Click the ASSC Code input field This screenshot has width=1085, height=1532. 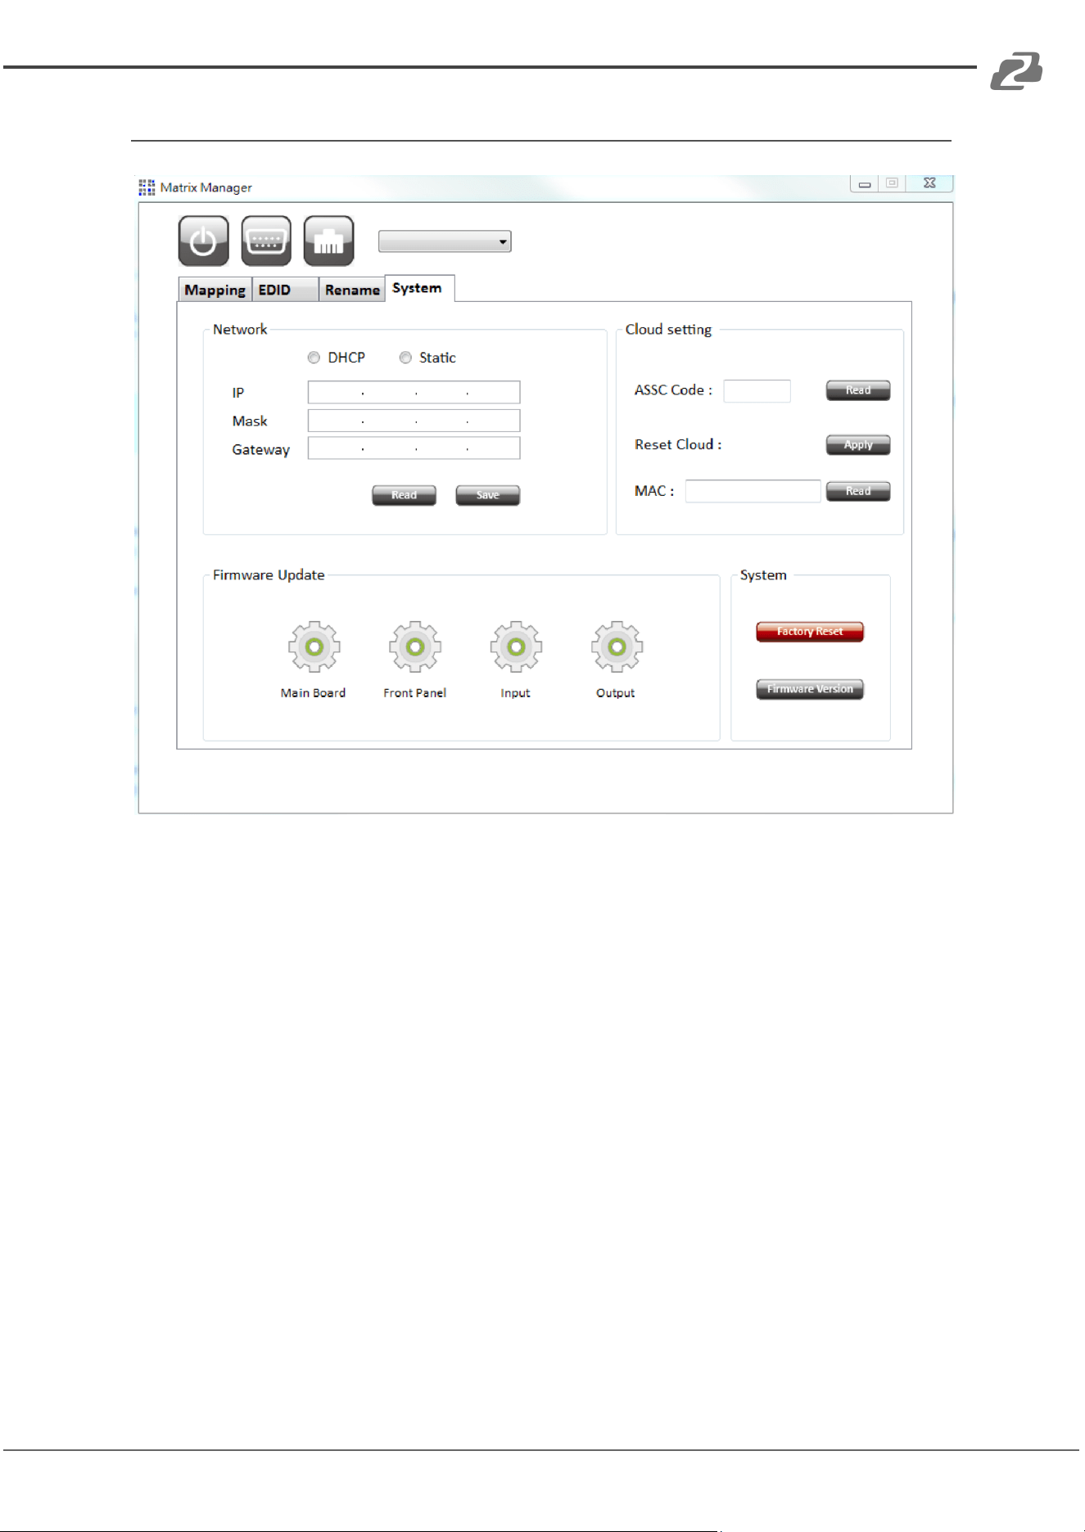coord(757,391)
